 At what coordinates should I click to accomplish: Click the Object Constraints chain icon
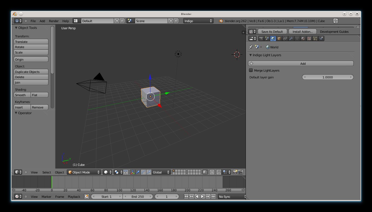pyautogui.click(x=285, y=39)
